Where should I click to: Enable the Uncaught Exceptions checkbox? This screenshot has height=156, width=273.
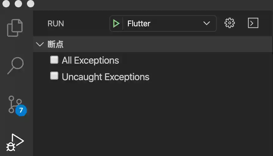54,76
